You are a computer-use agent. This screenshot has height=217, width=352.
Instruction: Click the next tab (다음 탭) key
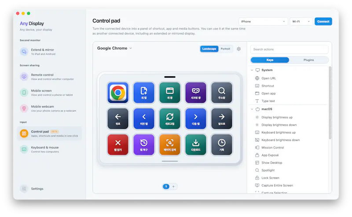tap(196, 119)
